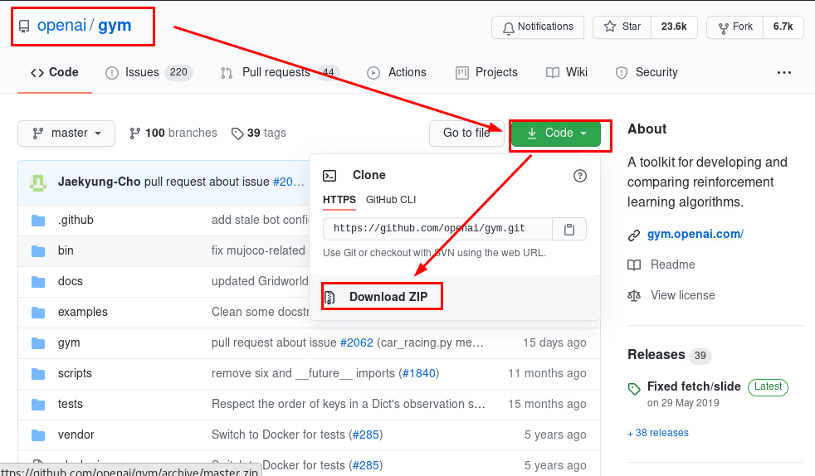
Task: Fork the gym repository
Action: (x=735, y=27)
